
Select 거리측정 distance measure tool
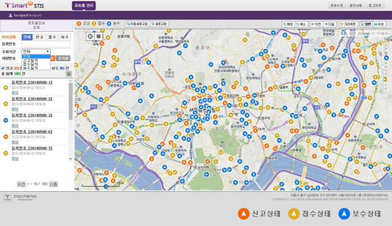tap(349, 24)
